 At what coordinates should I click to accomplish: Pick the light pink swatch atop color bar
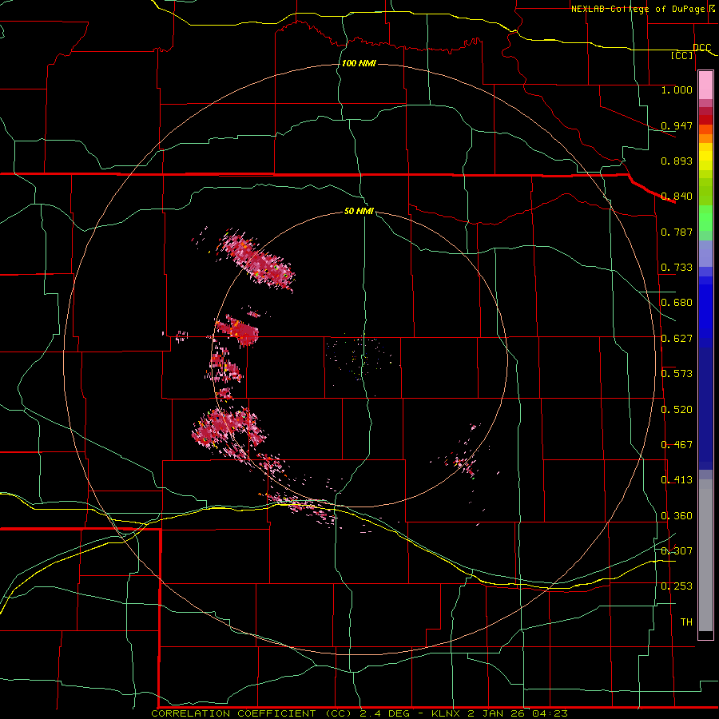(705, 85)
